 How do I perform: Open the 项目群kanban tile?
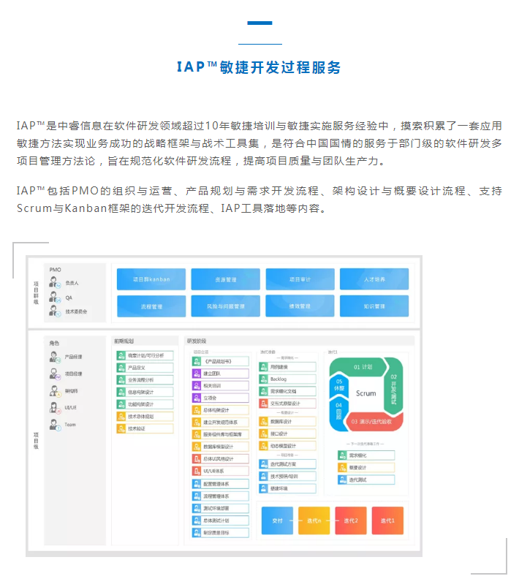coord(151,279)
